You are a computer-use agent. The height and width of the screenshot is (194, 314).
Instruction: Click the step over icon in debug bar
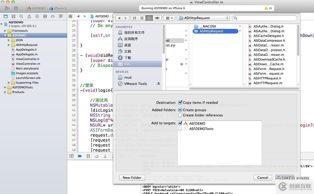pos(97,156)
